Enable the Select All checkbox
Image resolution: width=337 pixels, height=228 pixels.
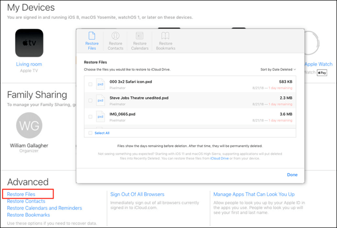pyautogui.click(x=90, y=133)
